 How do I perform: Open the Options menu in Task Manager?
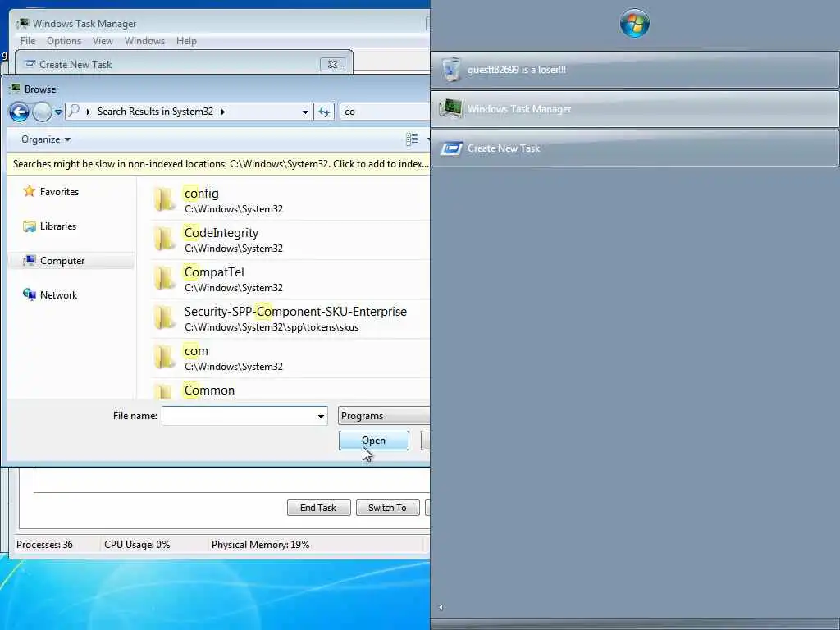[64, 41]
